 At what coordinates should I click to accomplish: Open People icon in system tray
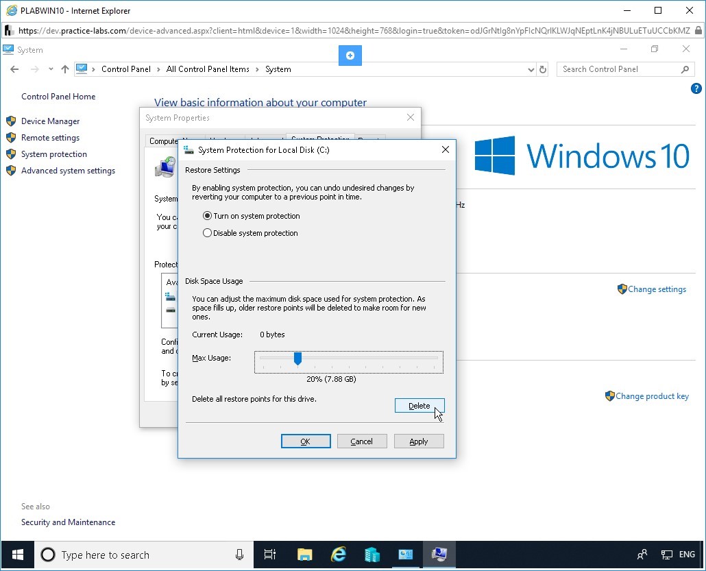tap(642, 555)
